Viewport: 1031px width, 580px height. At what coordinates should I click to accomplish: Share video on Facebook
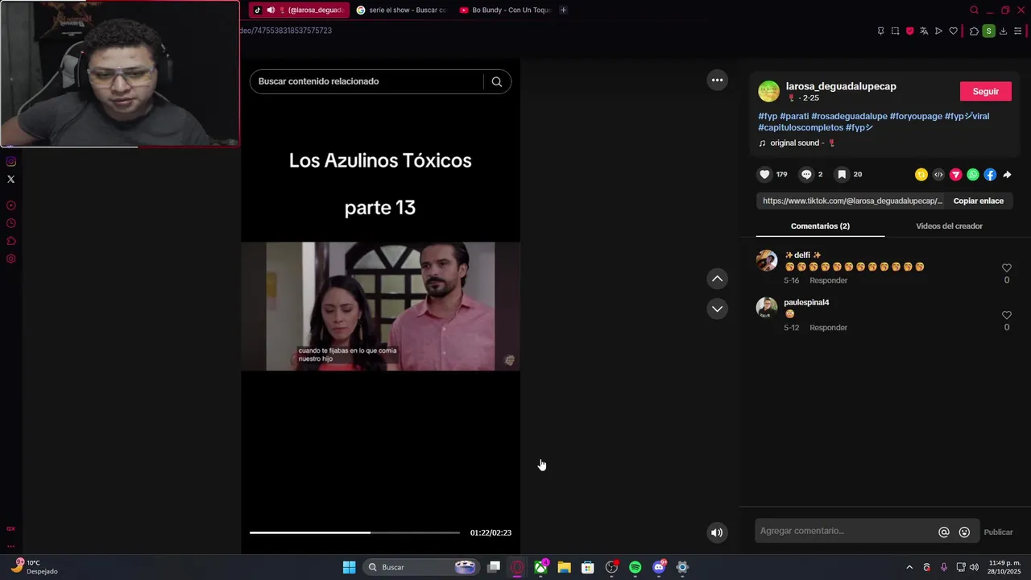[x=990, y=175]
